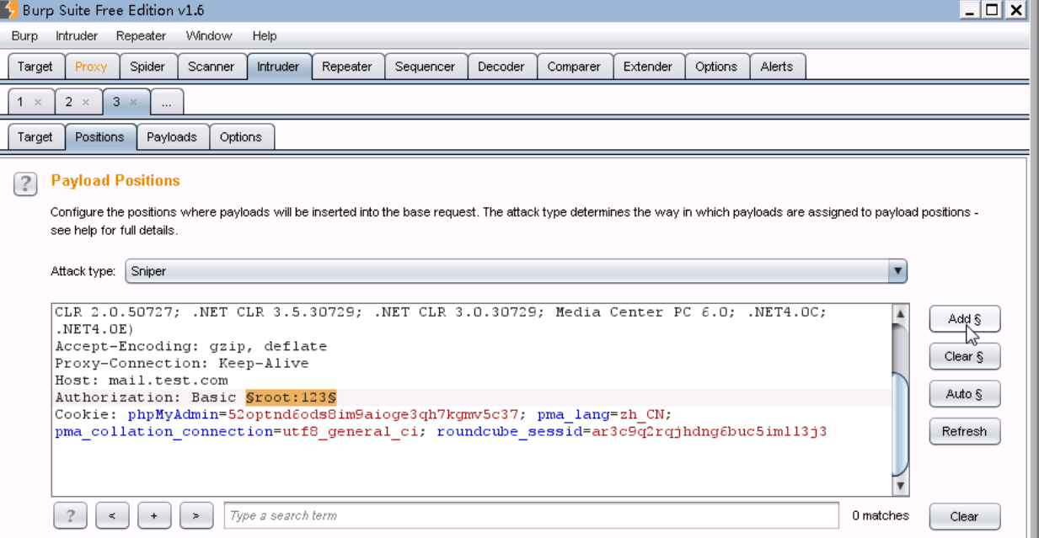This screenshot has width=1039, height=538.
Task: Click the 0 matches label
Action: pyautogui.click(x=881, y=515)
